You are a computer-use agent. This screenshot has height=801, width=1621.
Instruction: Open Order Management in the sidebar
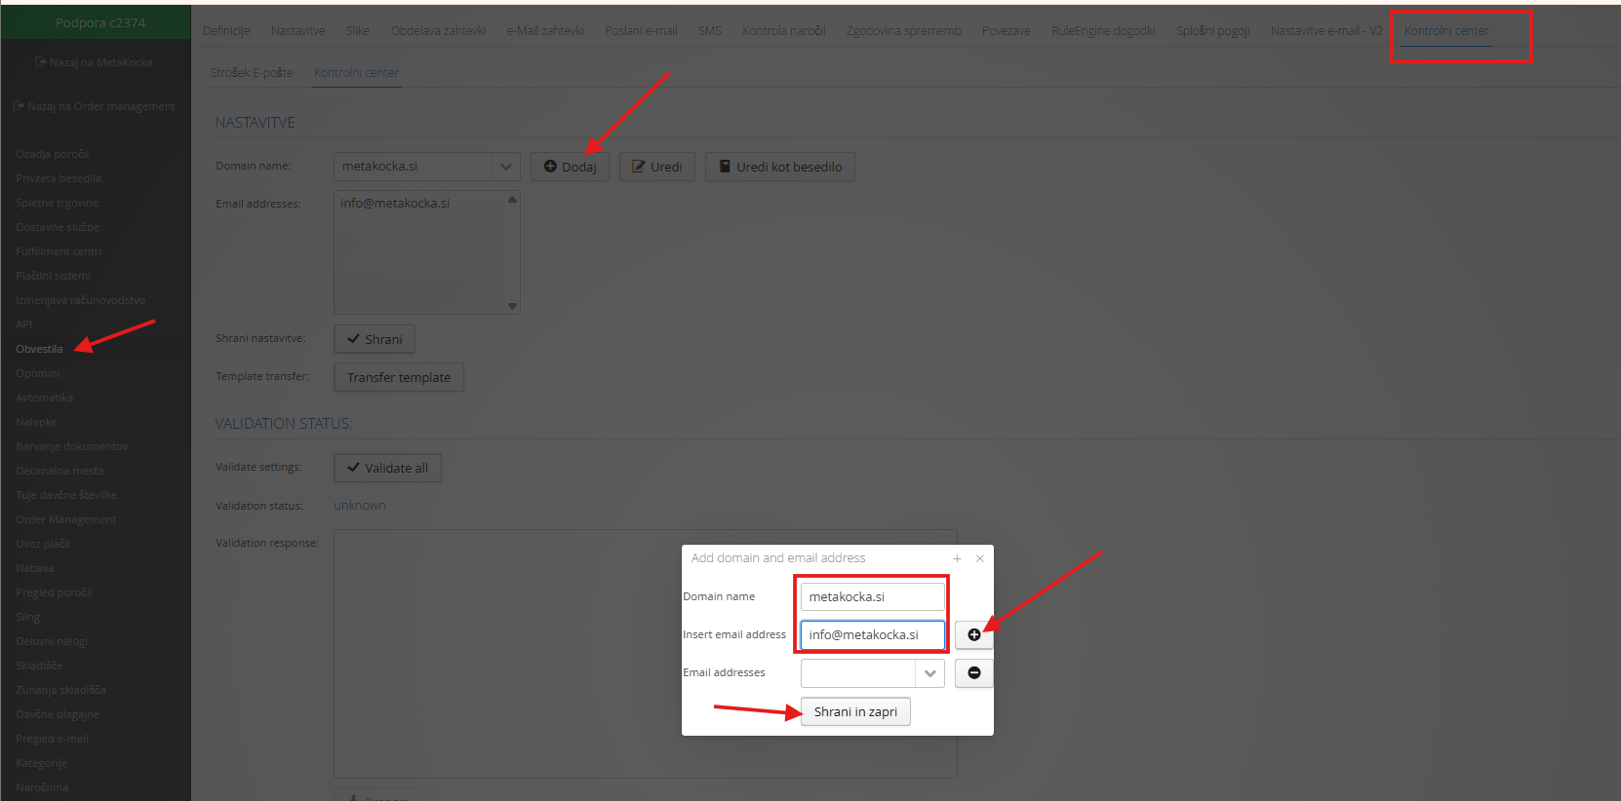[66, 519]
